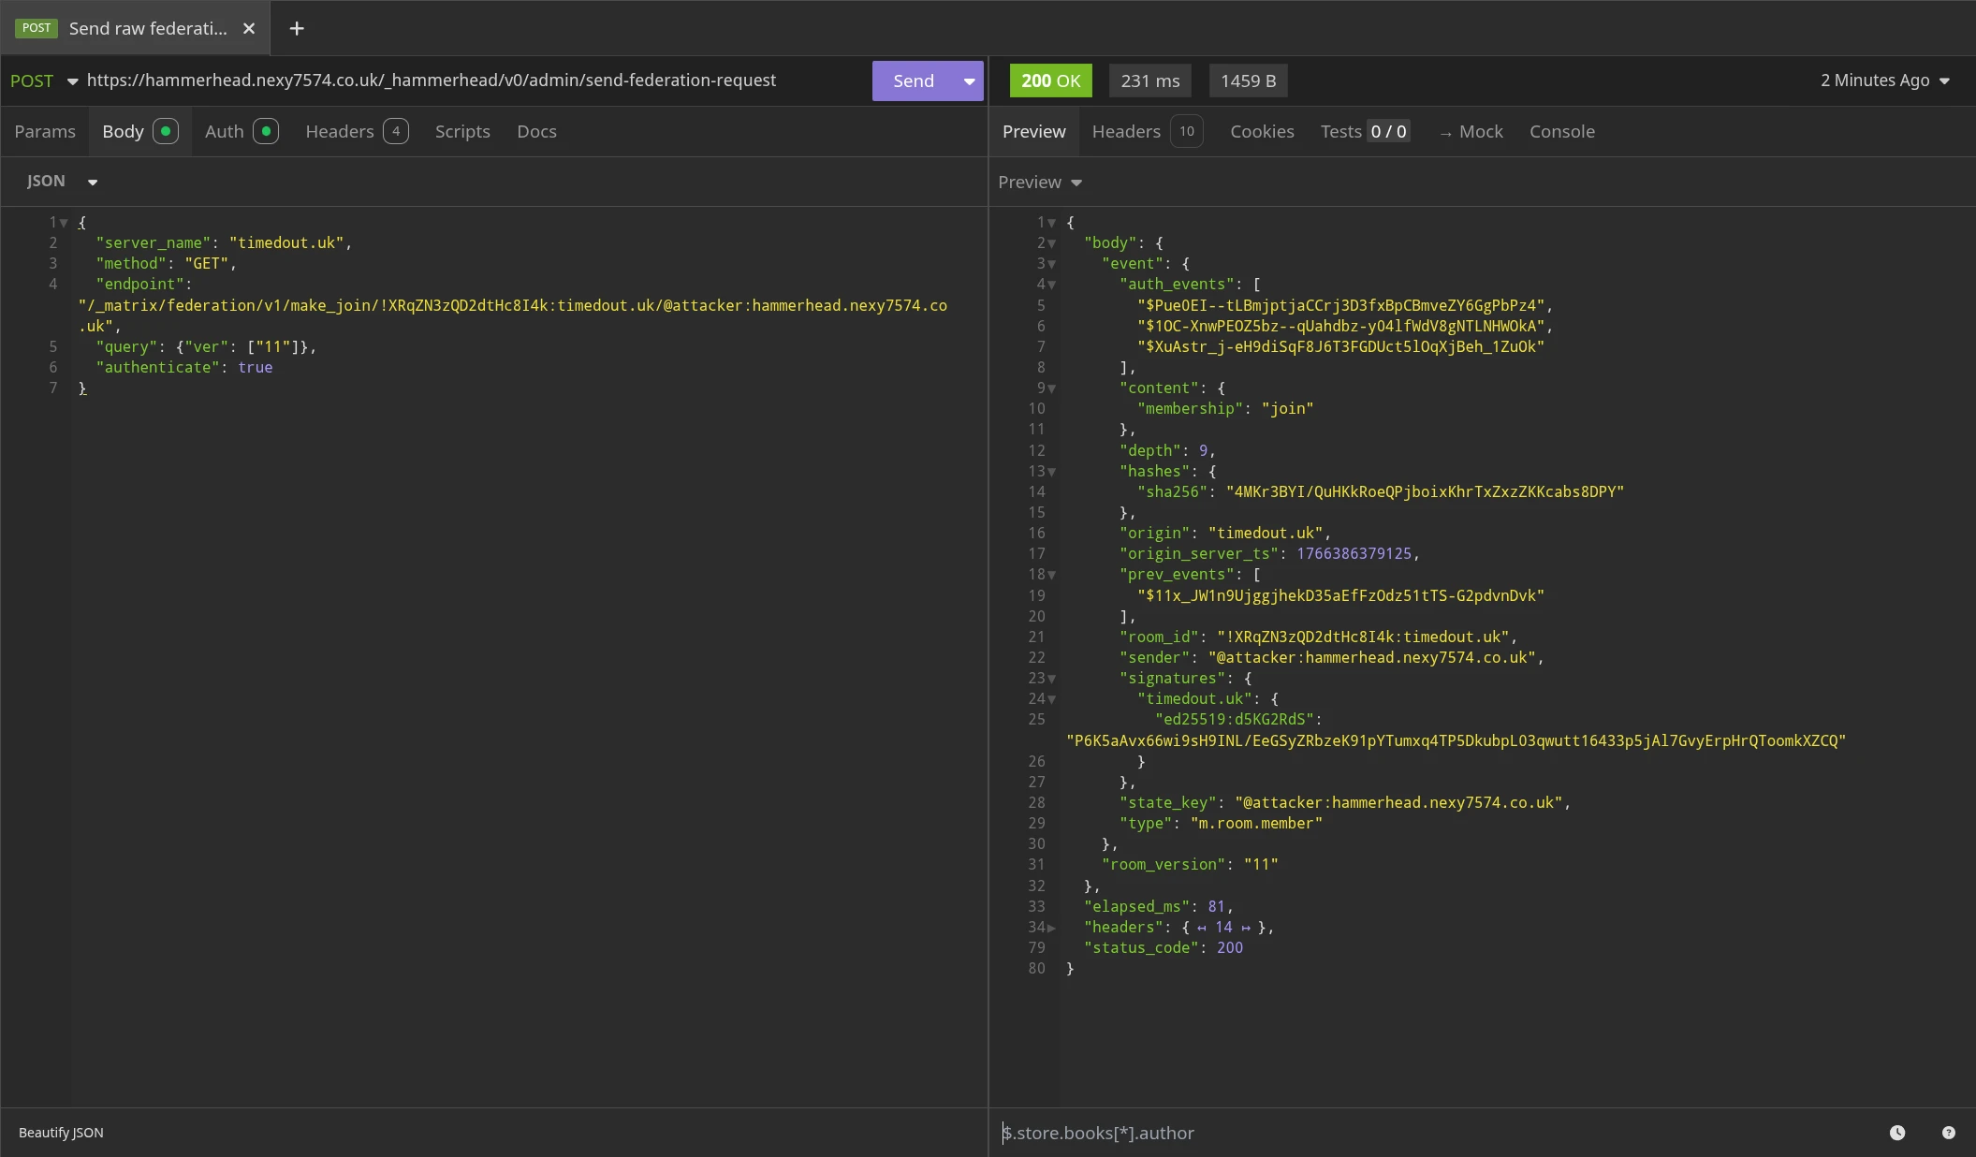Open the Cookies response tab
The width and height of the screenshot is (1976, 1157).
[1262, 132]
